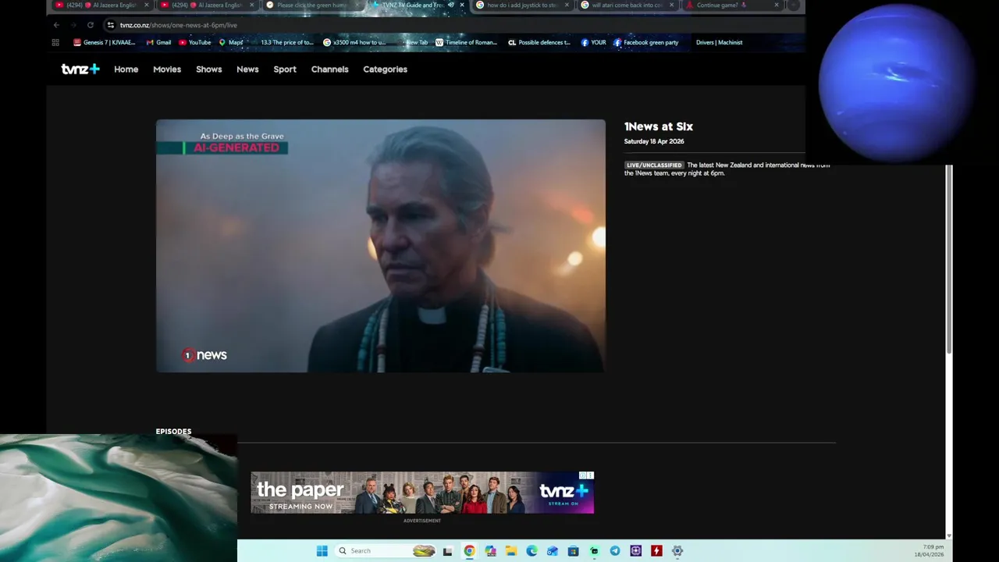
Task: Click the browser Back arrow
Action: 56,25
